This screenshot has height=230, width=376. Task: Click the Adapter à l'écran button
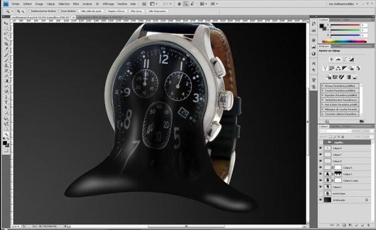click(116, 11)
